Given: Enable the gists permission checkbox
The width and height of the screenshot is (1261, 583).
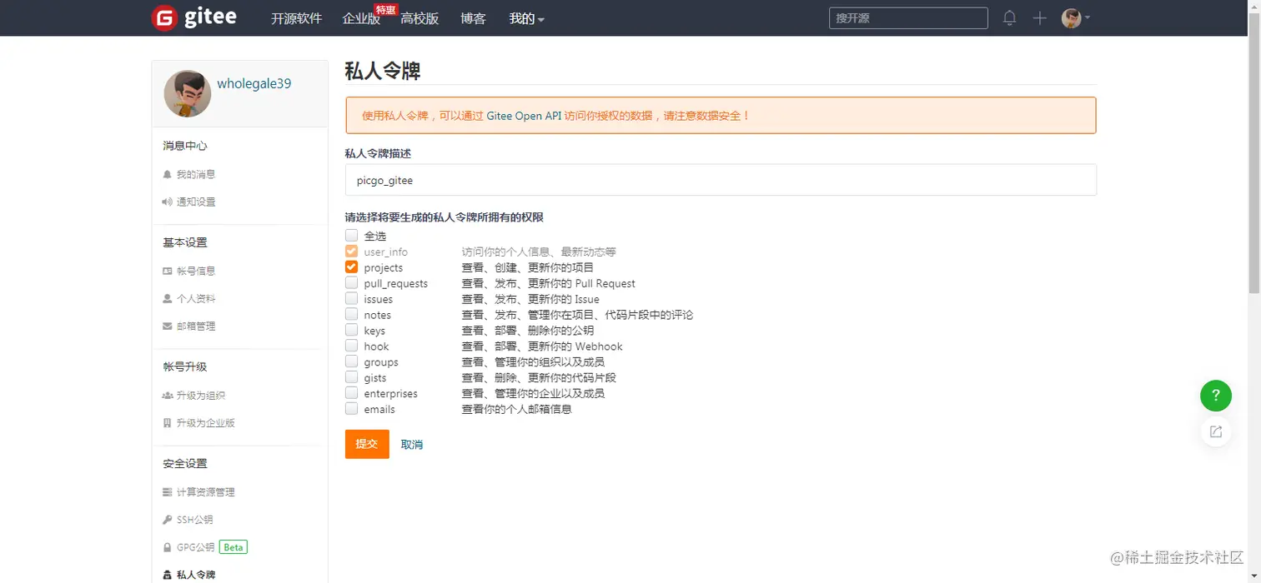Looking at the screenshot, I should click(x=351, y=377).
